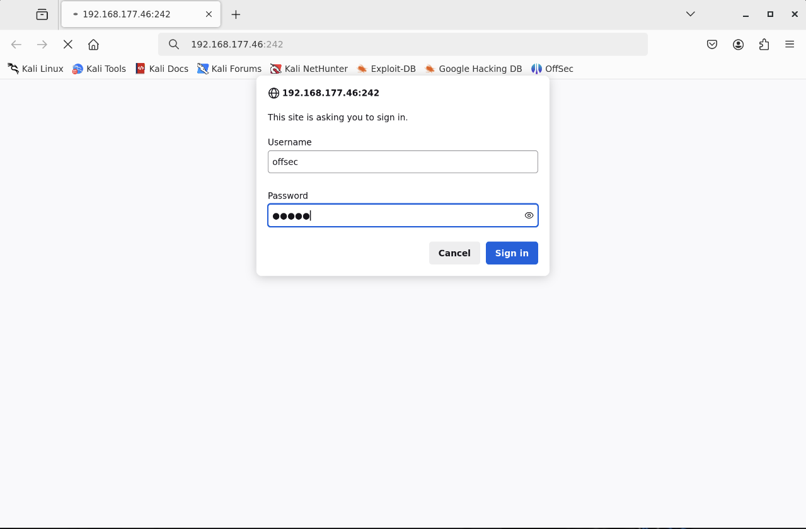Open the Kali Linux bookmark
The width and height of the screenshot is (806, 529).
pos(35,69)
